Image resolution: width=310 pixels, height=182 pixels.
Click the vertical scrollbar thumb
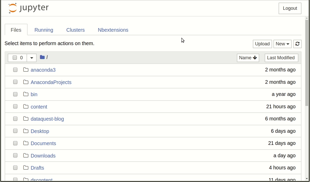(307, 62)
